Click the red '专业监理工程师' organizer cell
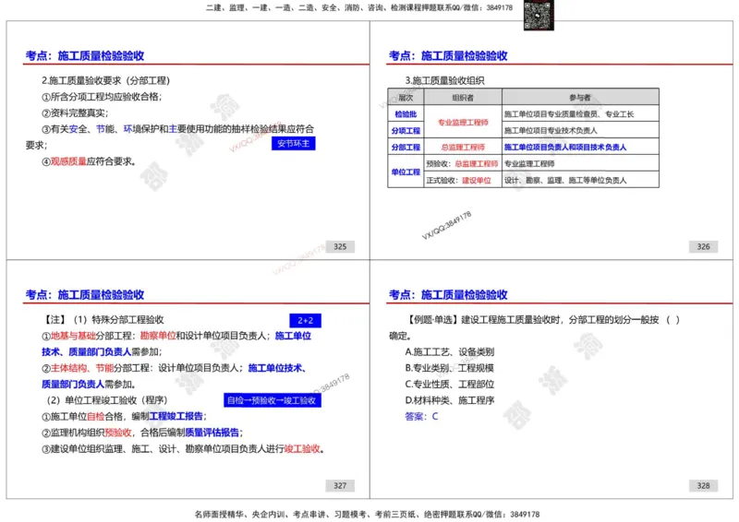Image resolution: width=739 pixels, height=522 pixels. (x=463, y=123)
